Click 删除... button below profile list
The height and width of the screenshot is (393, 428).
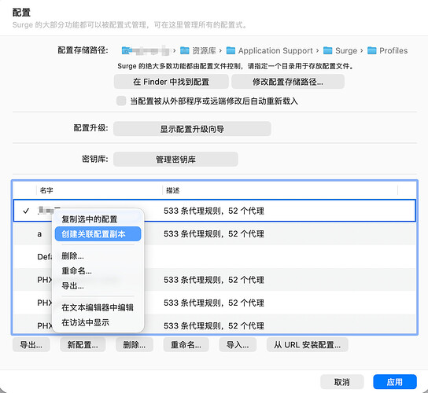point(135,345)
